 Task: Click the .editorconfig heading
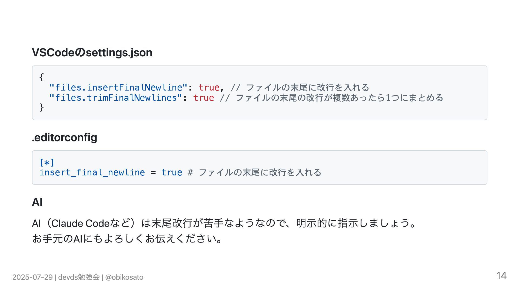click(x=64, y=137)
